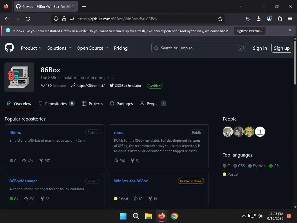
Task: Bookmark this page with star icon
Action: click(x=220, y=19)
